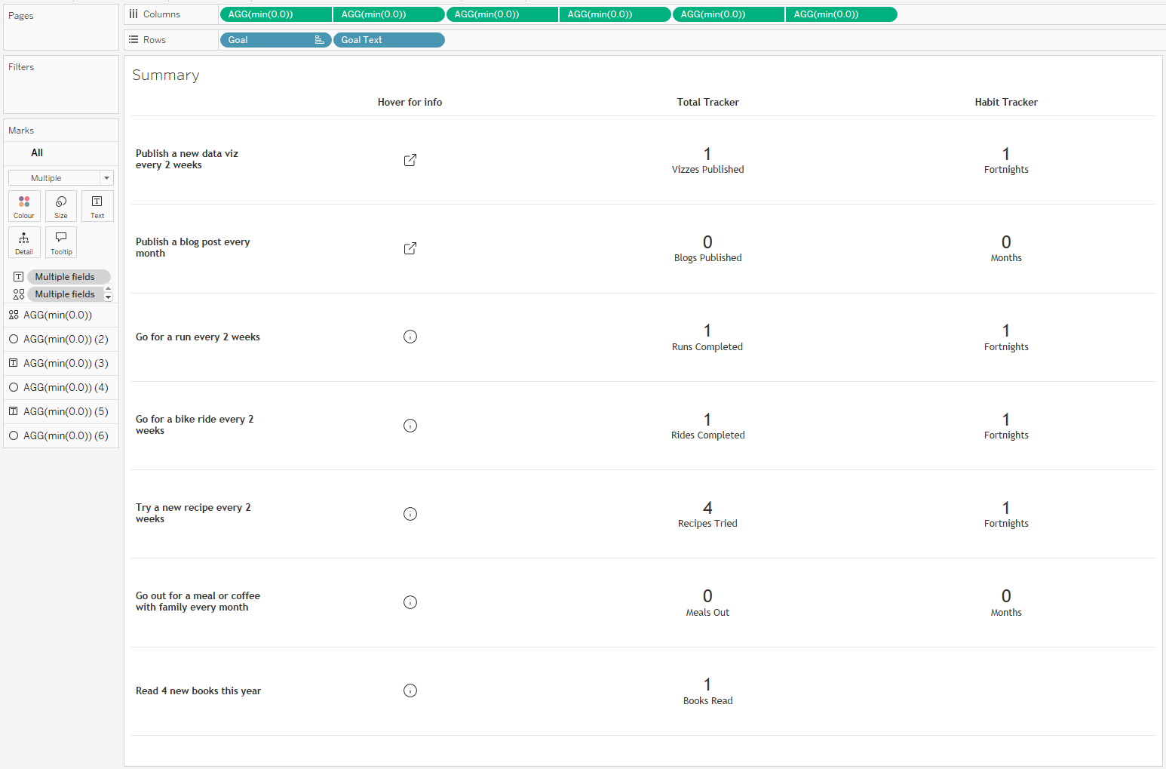The width and height of the screenshot is (1166, 769).
Task: Click the Hover for info column header
Action: click(410, 102)
